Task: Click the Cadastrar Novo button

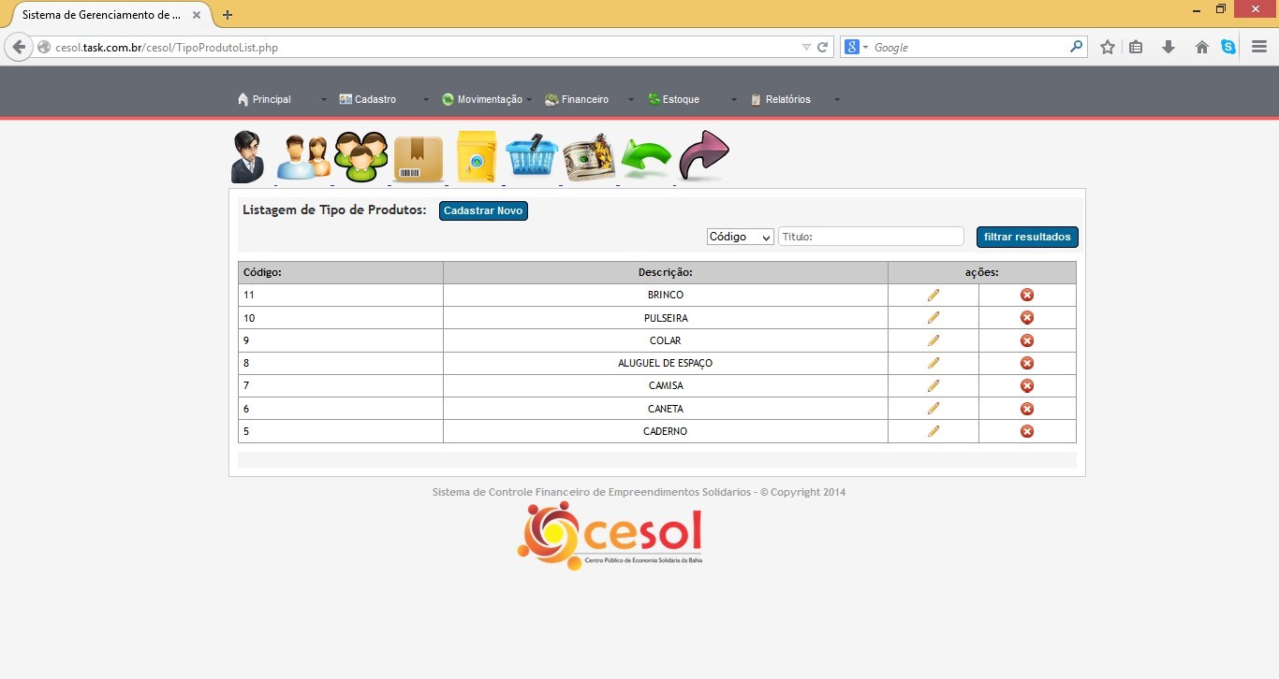Action: pyautogui.click(x=483, y=211)
